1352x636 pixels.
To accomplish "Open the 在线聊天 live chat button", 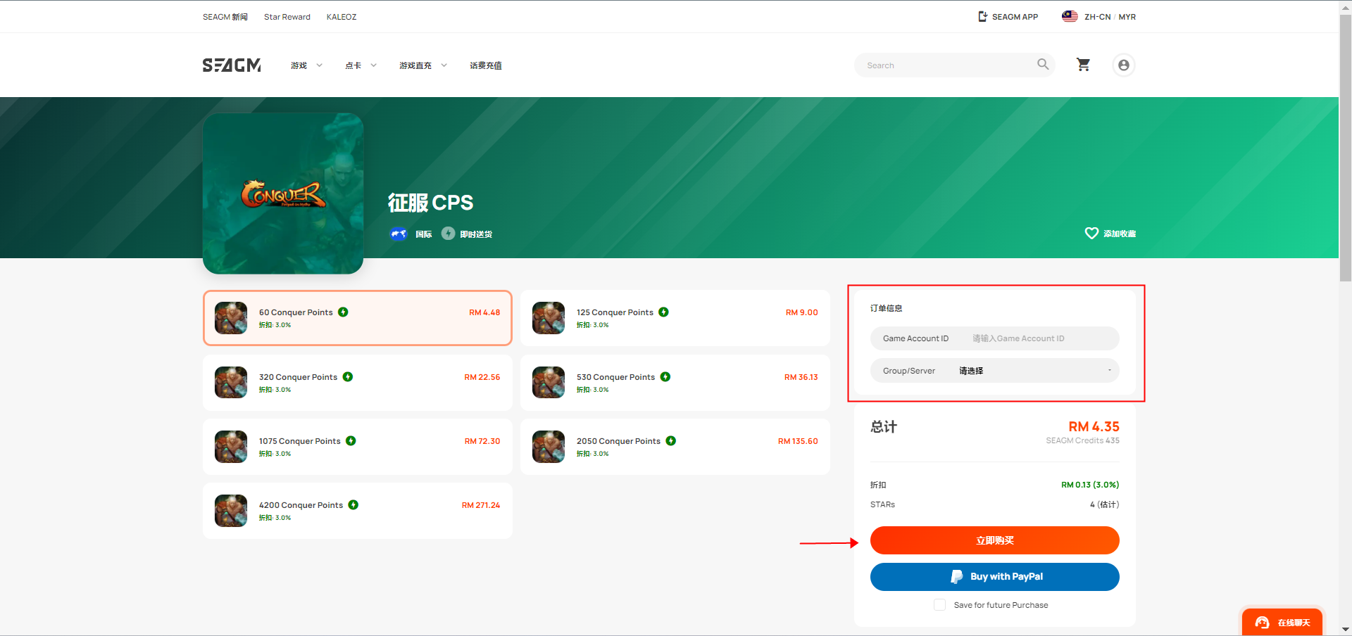I will pos(1282,623).
